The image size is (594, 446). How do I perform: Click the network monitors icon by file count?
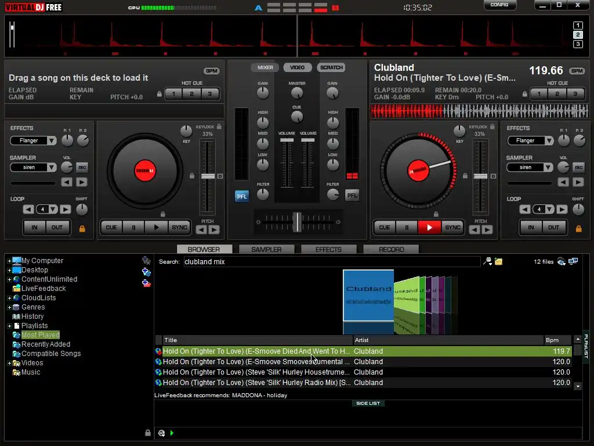coord(573,261)
